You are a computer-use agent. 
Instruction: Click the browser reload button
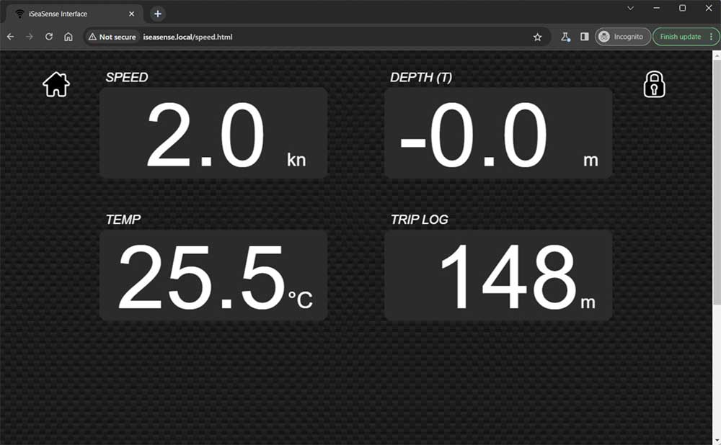pos(48,36)
